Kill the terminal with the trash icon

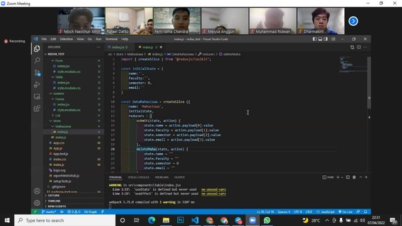click(354, 177)
